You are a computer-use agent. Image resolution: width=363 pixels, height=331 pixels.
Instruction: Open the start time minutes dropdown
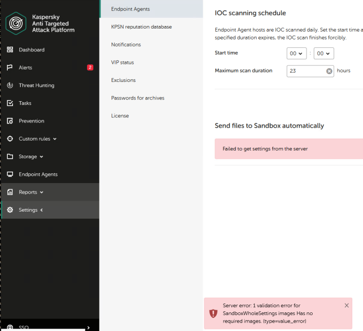click(x=324, y=53)
